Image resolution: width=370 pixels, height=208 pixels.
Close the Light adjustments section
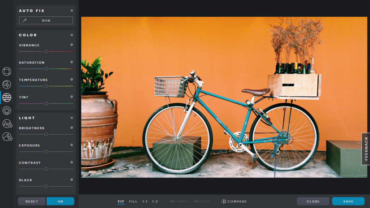(x=72, y=118)
